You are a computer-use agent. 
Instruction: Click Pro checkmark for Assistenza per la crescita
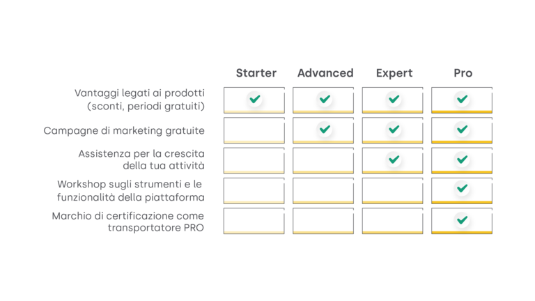click(462, 160)
